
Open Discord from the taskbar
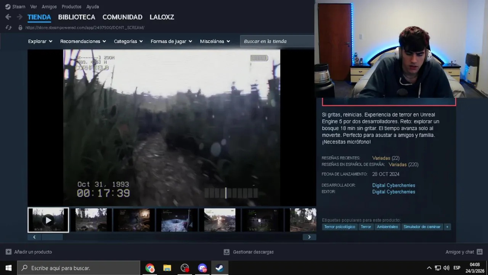coord(202,268)
